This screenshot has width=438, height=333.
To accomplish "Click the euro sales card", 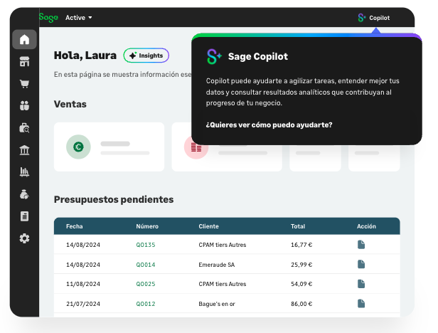I will [x=109, y=147].
